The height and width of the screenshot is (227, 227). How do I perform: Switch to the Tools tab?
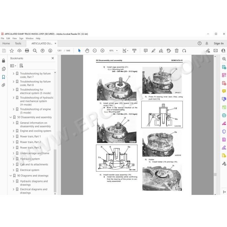pos(18,43)
